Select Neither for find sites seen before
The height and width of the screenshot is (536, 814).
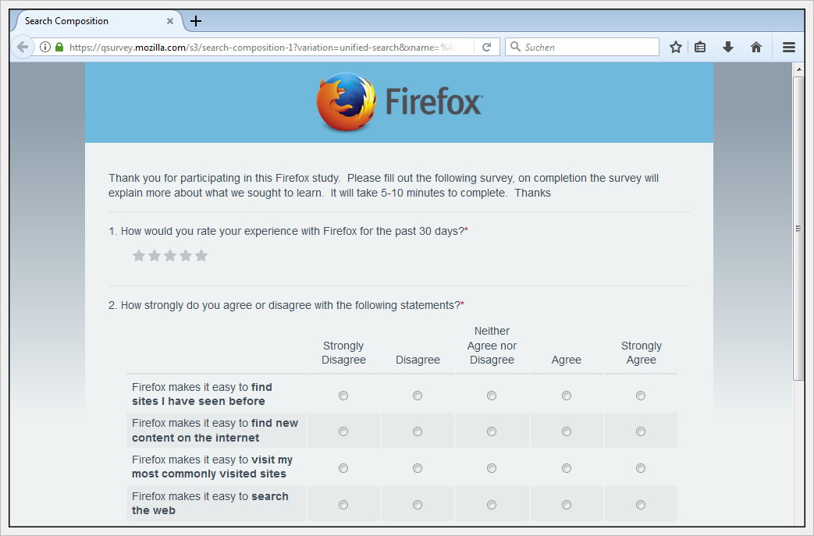pyautogui.click(x=492, y=396)
